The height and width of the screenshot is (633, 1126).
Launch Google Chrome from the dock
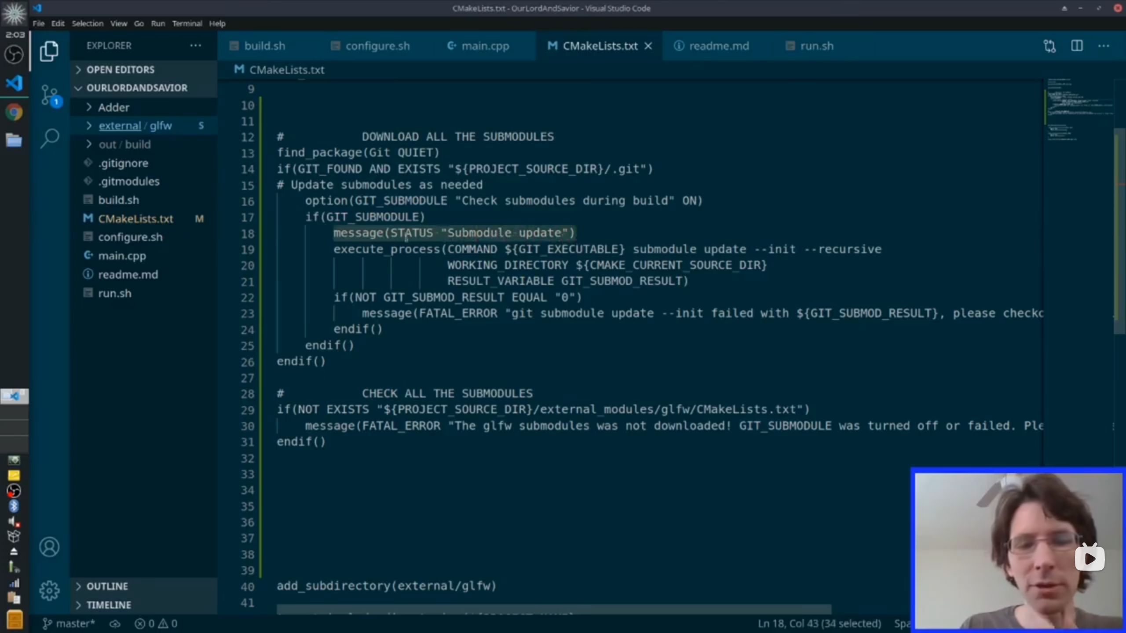pos(14,112)
